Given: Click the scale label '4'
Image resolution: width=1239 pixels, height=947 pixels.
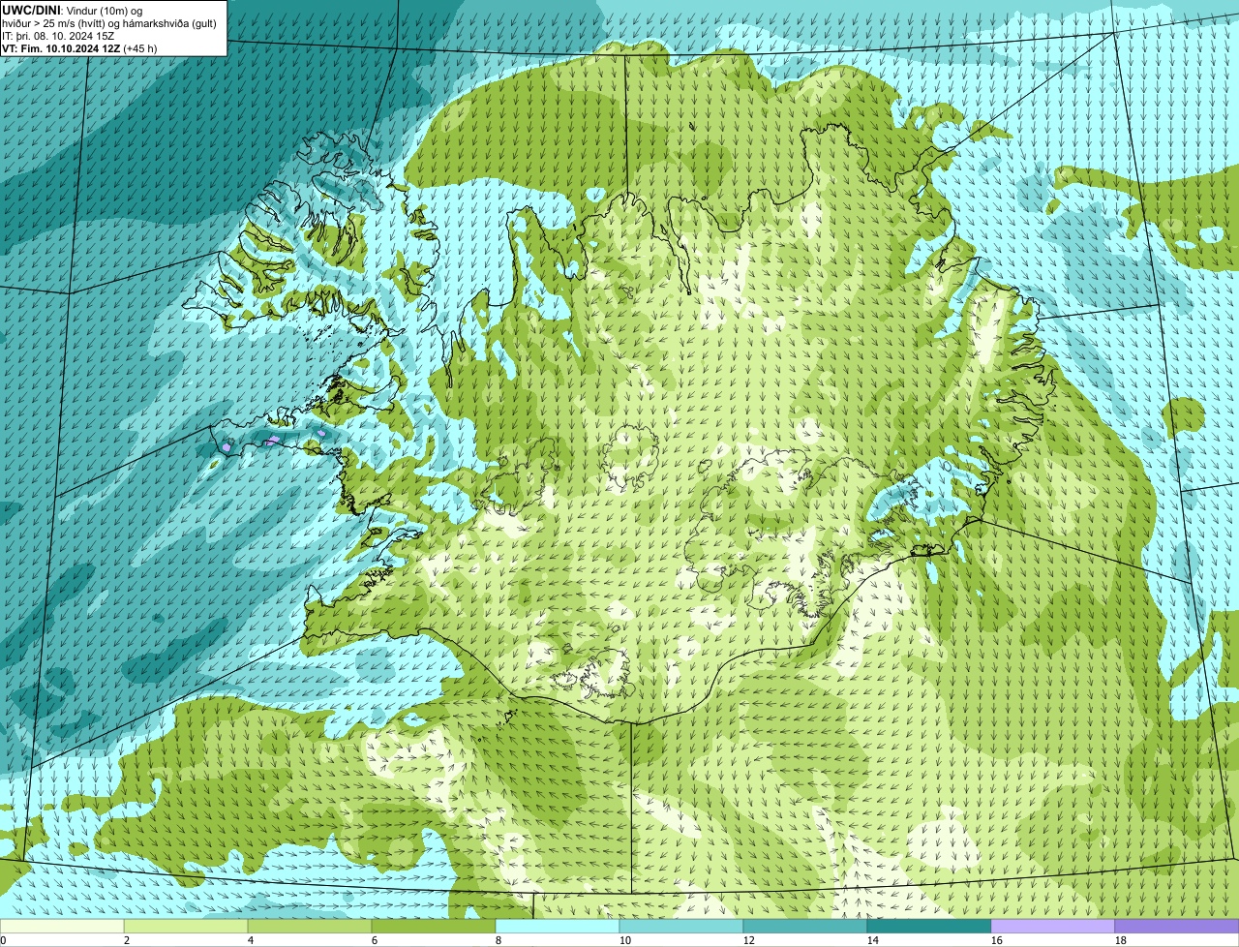Looking at the screenshot, I should click(x=251, y=940).
